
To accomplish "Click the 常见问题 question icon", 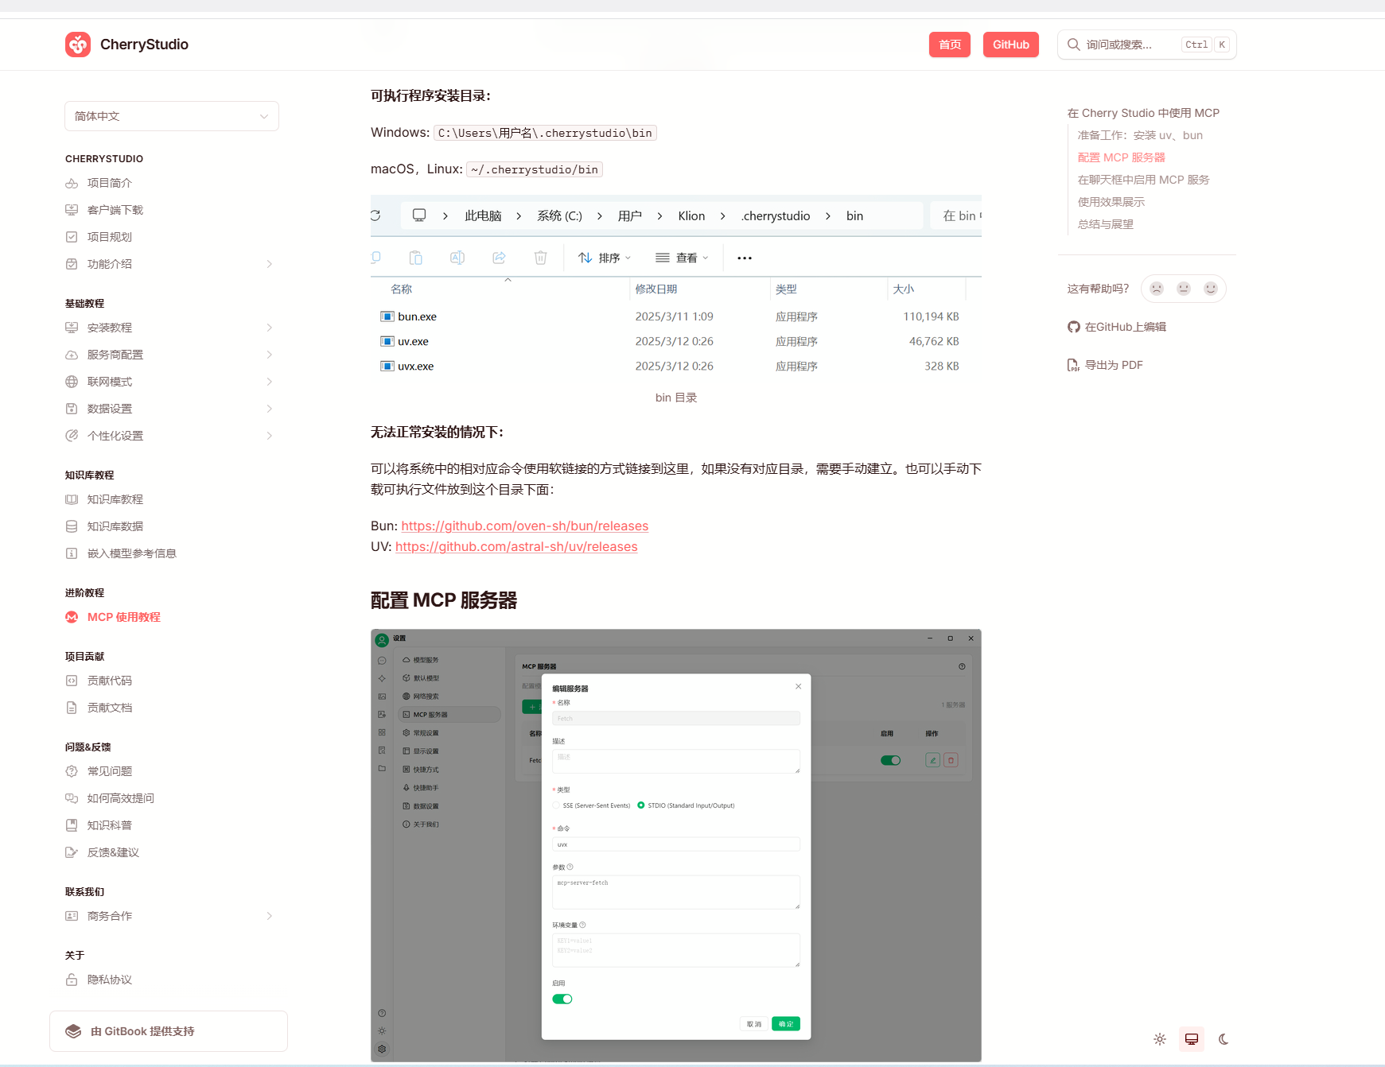I will click(x=72, y=771).
